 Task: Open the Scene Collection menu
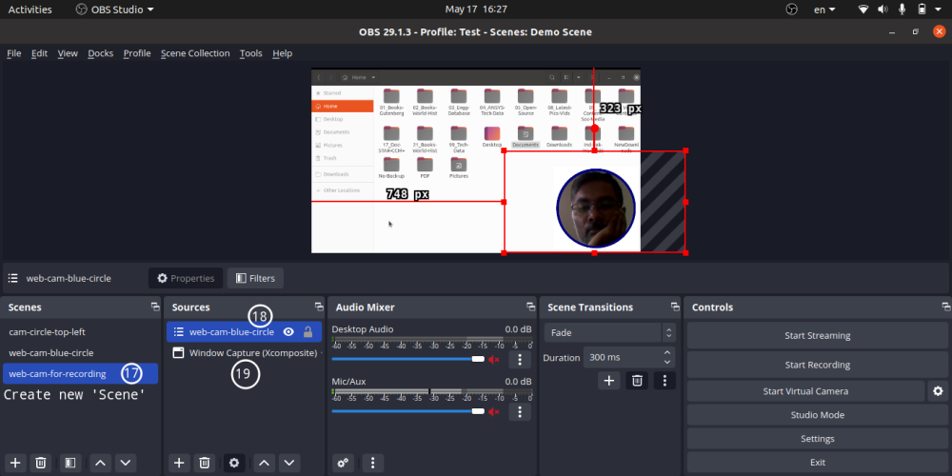(195, 53)
